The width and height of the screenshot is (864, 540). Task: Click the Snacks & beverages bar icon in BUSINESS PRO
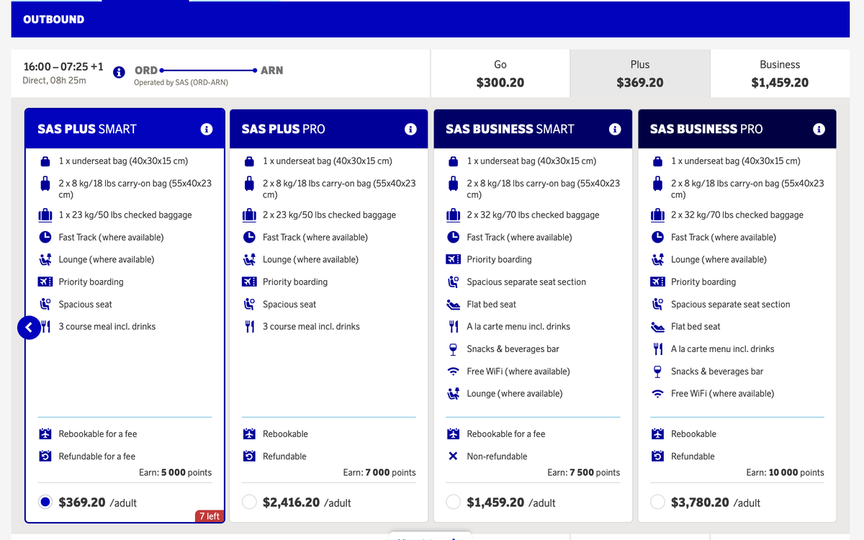[657, 371]
